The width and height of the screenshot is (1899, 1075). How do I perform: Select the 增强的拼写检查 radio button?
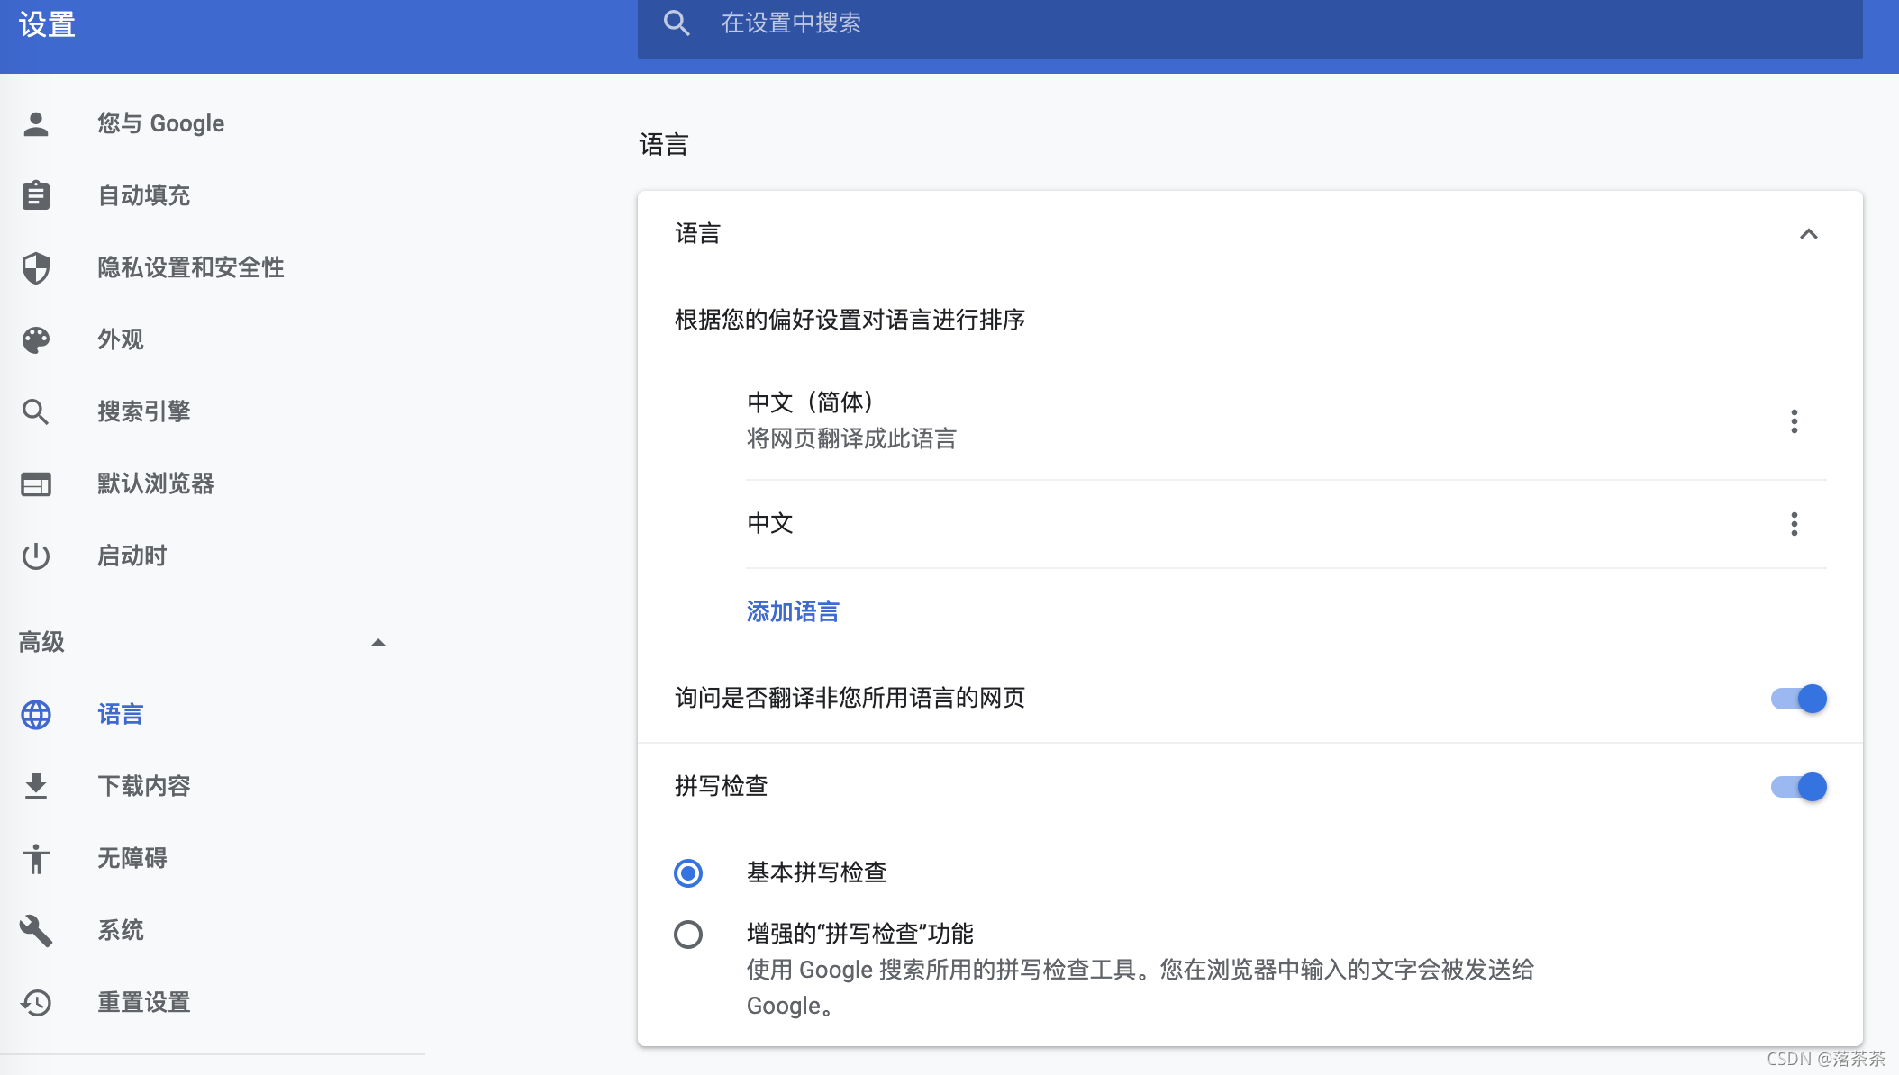[688, 935]
